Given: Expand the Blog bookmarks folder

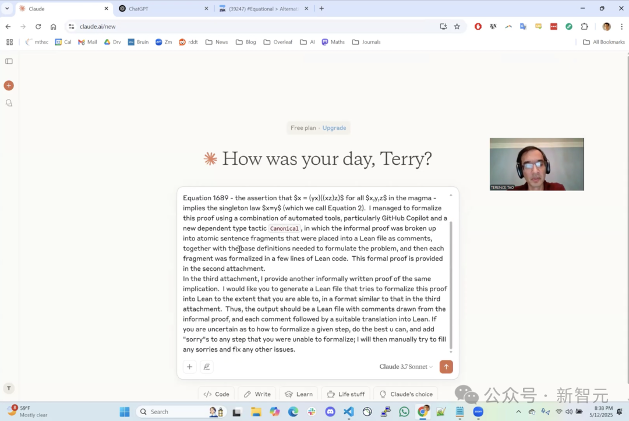Looking at the screenshot, I should (246, 42).
